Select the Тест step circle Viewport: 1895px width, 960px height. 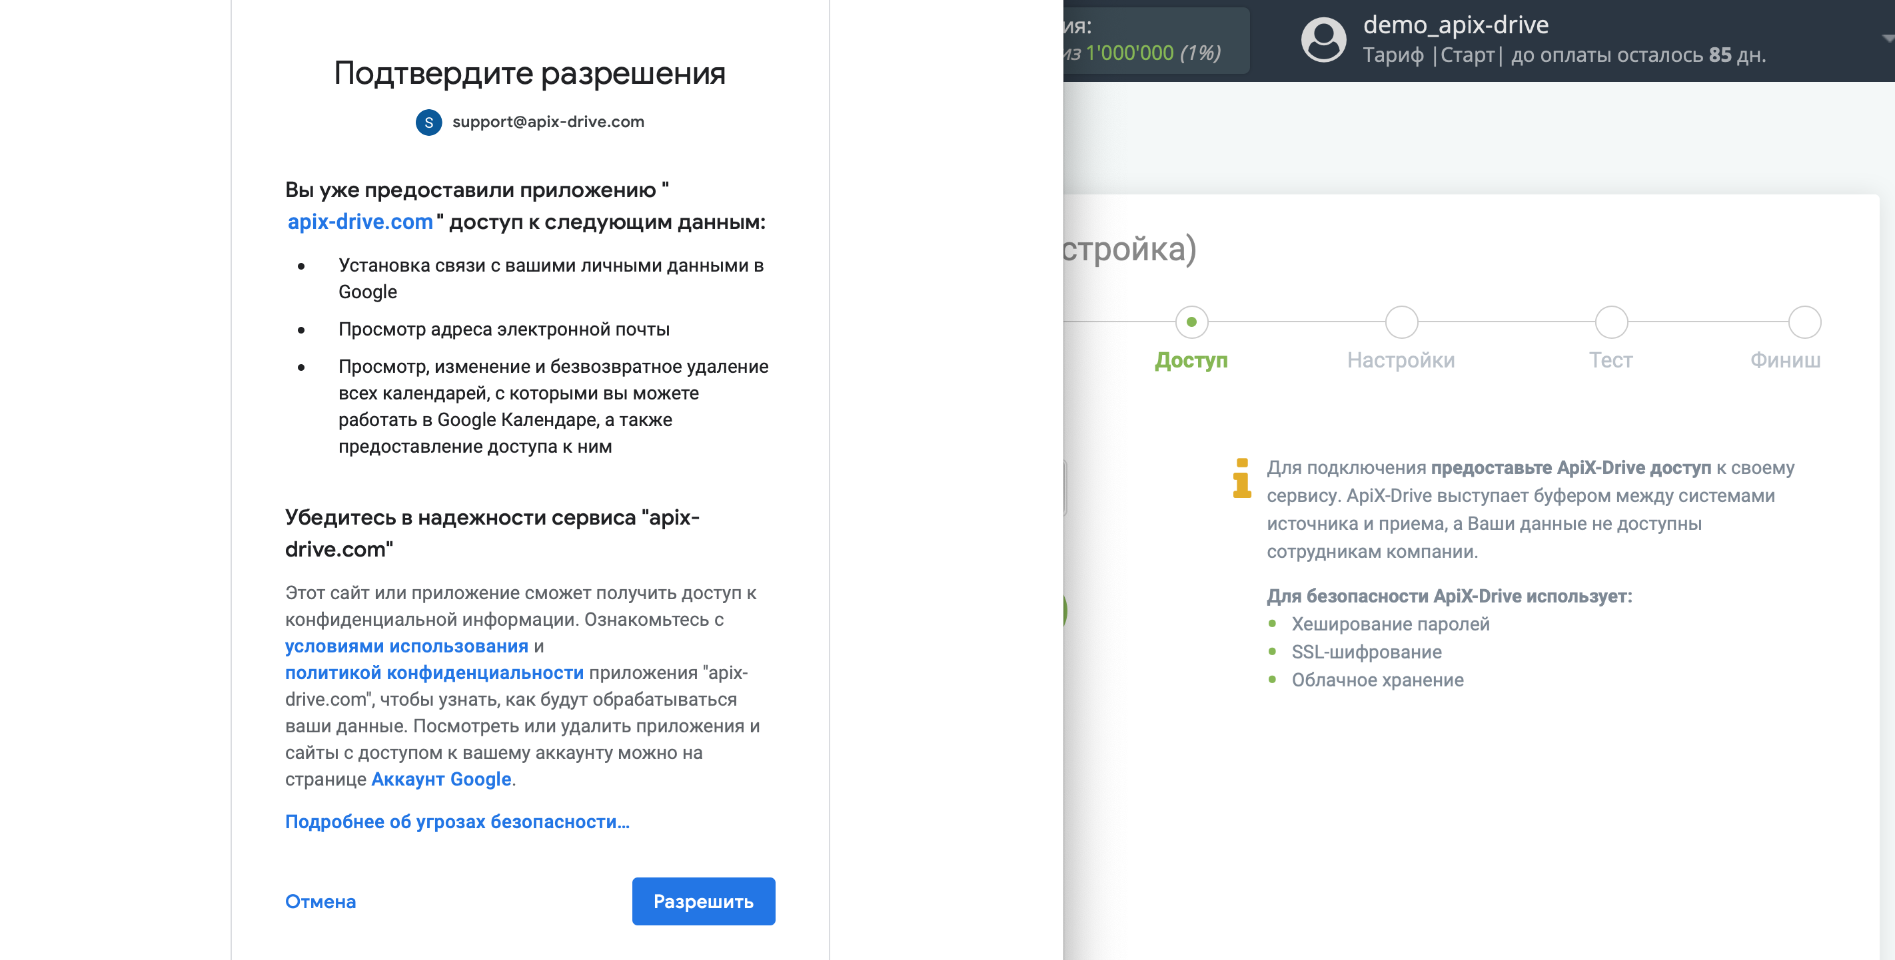[x=1611, y=322]
